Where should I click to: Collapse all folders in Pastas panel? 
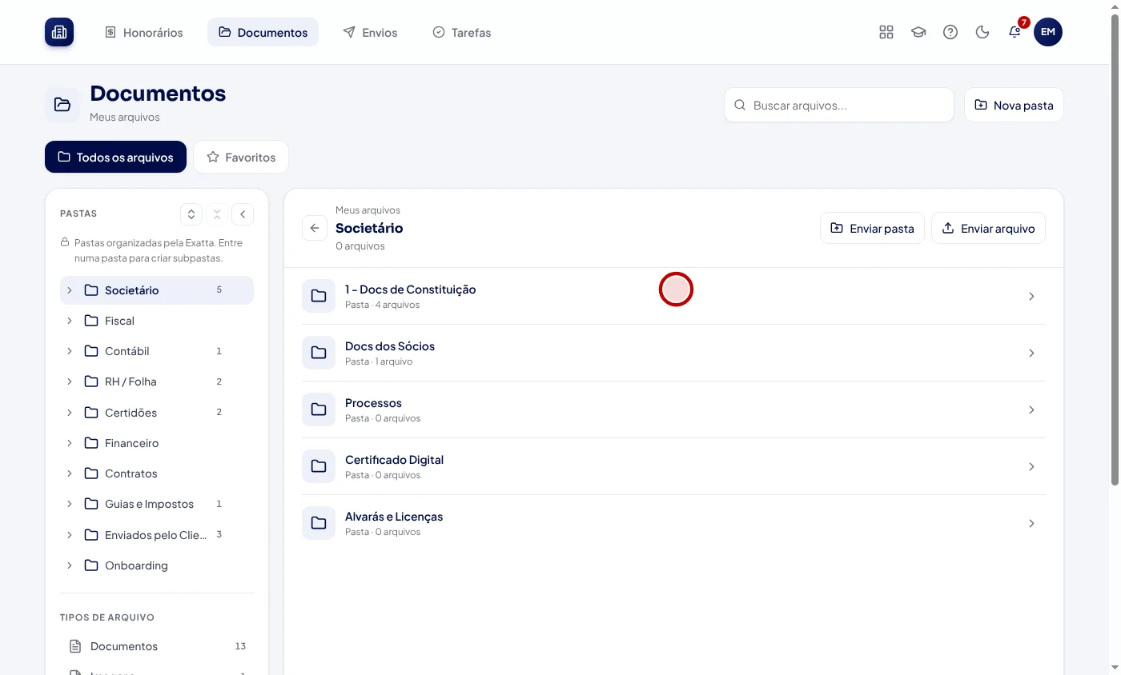coord(216,214)
